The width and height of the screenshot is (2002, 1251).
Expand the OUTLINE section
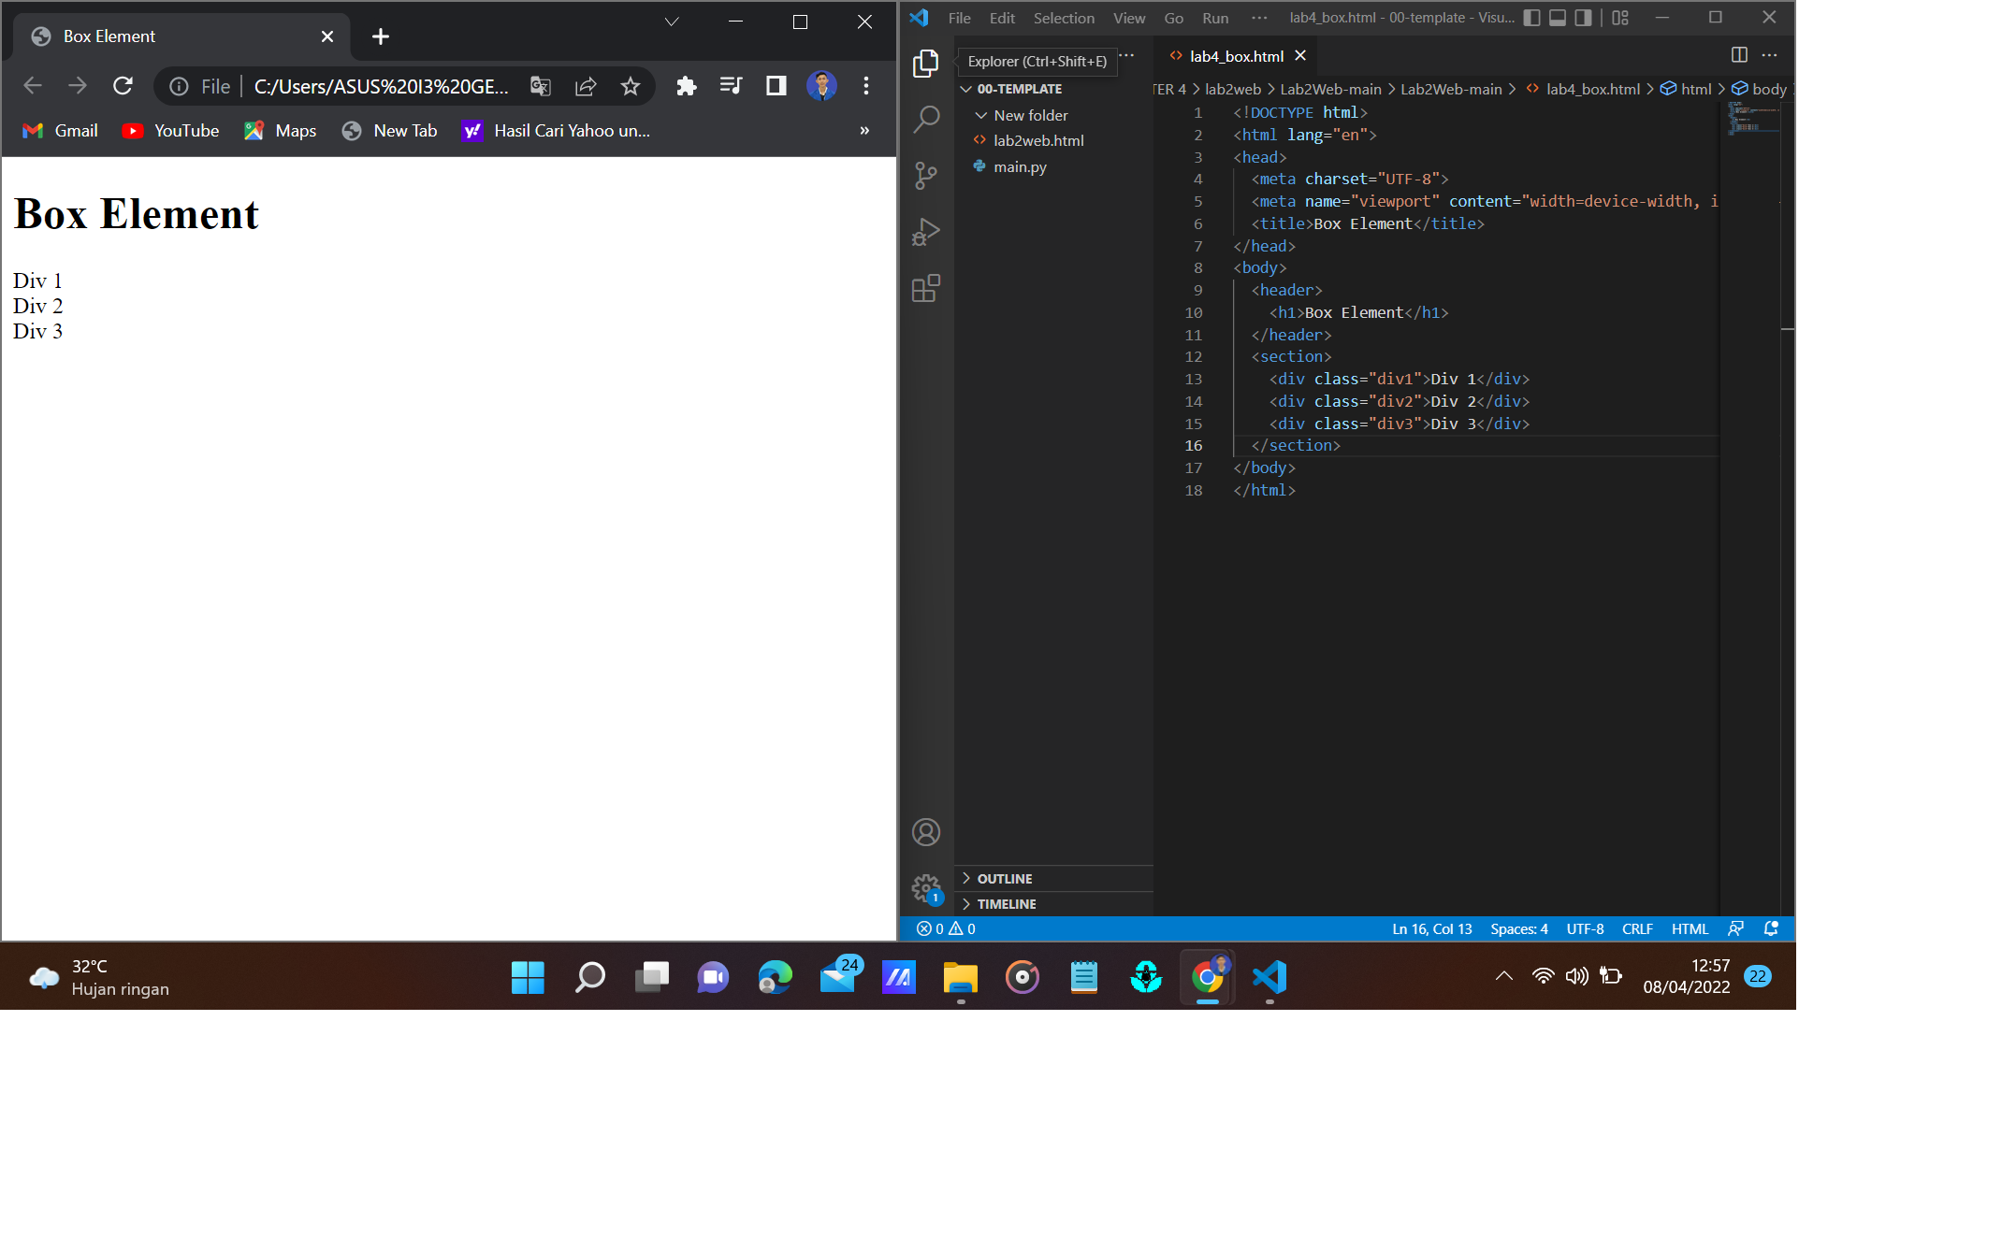pos(1053,879)
